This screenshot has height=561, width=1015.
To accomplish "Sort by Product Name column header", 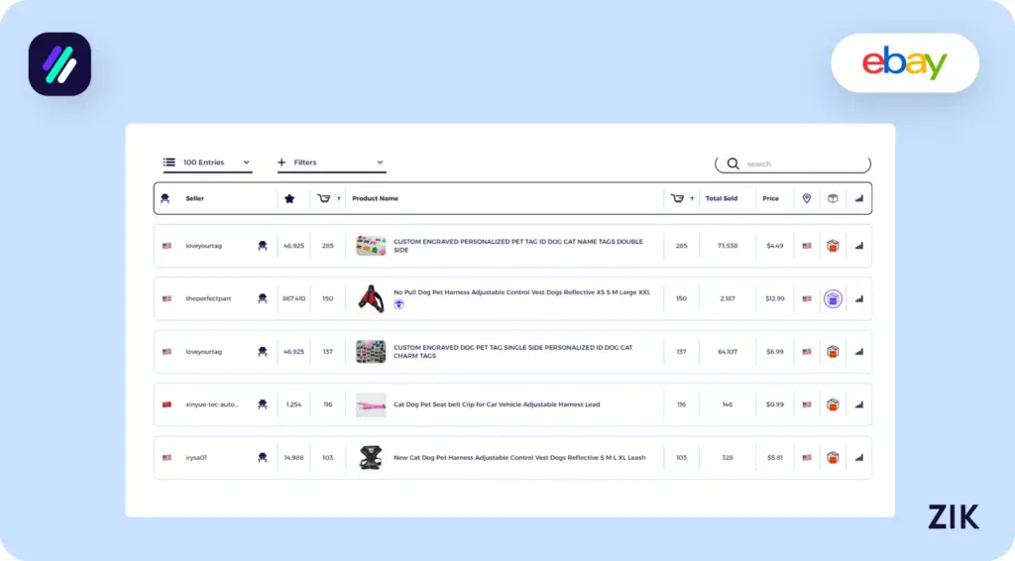I will point(375,198).
